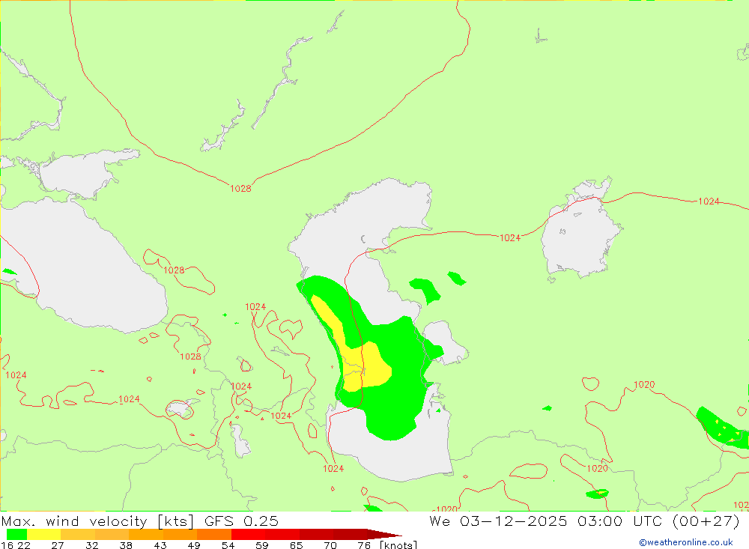The height and width of the screenshot is (549, 749).
Task: Click the '38' legend scale value
Action: (126, 545)
